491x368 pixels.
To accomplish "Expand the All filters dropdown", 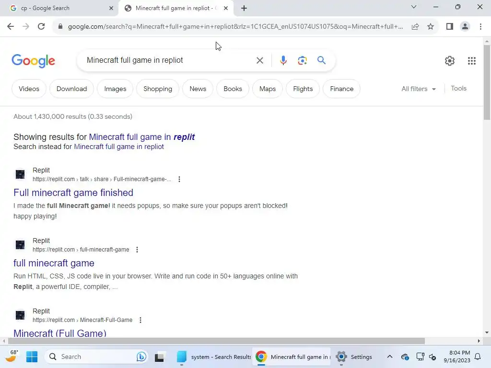I will (419, 89).
